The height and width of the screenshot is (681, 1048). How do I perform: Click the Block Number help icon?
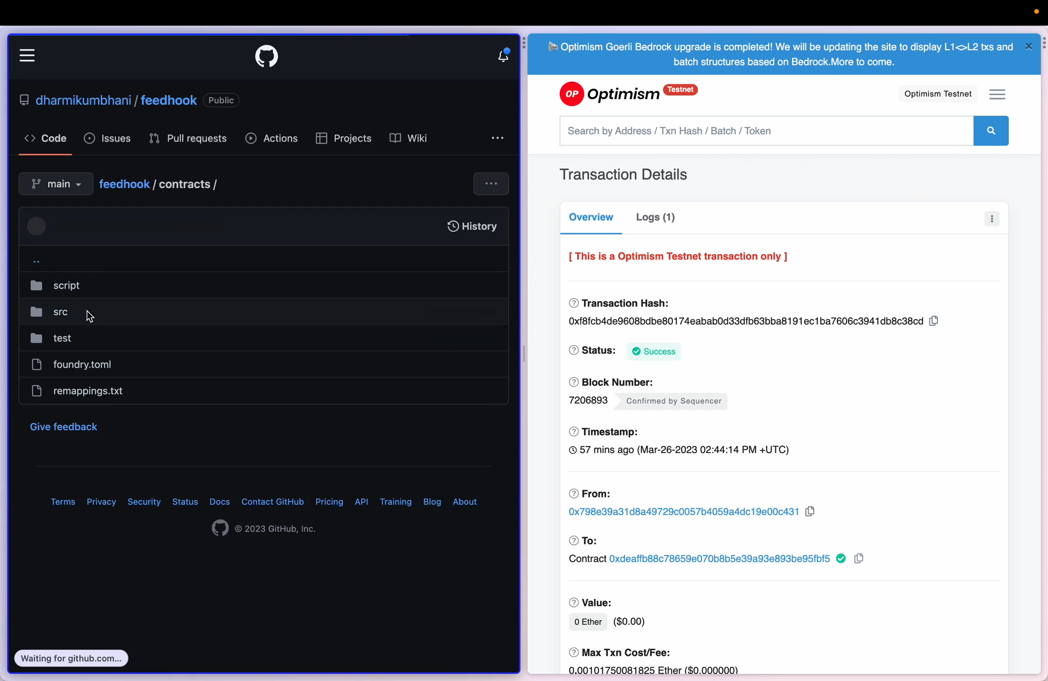coord(574,382)
